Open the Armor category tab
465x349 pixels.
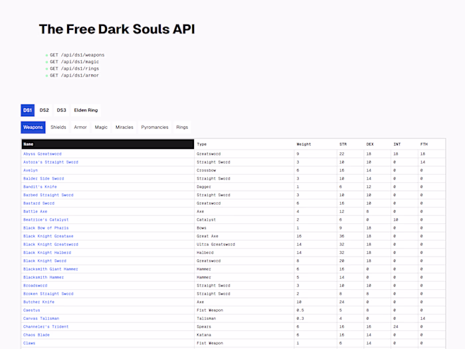[x=80, y=128]
